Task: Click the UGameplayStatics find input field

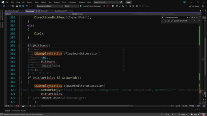Action: [x=175, y=17]
